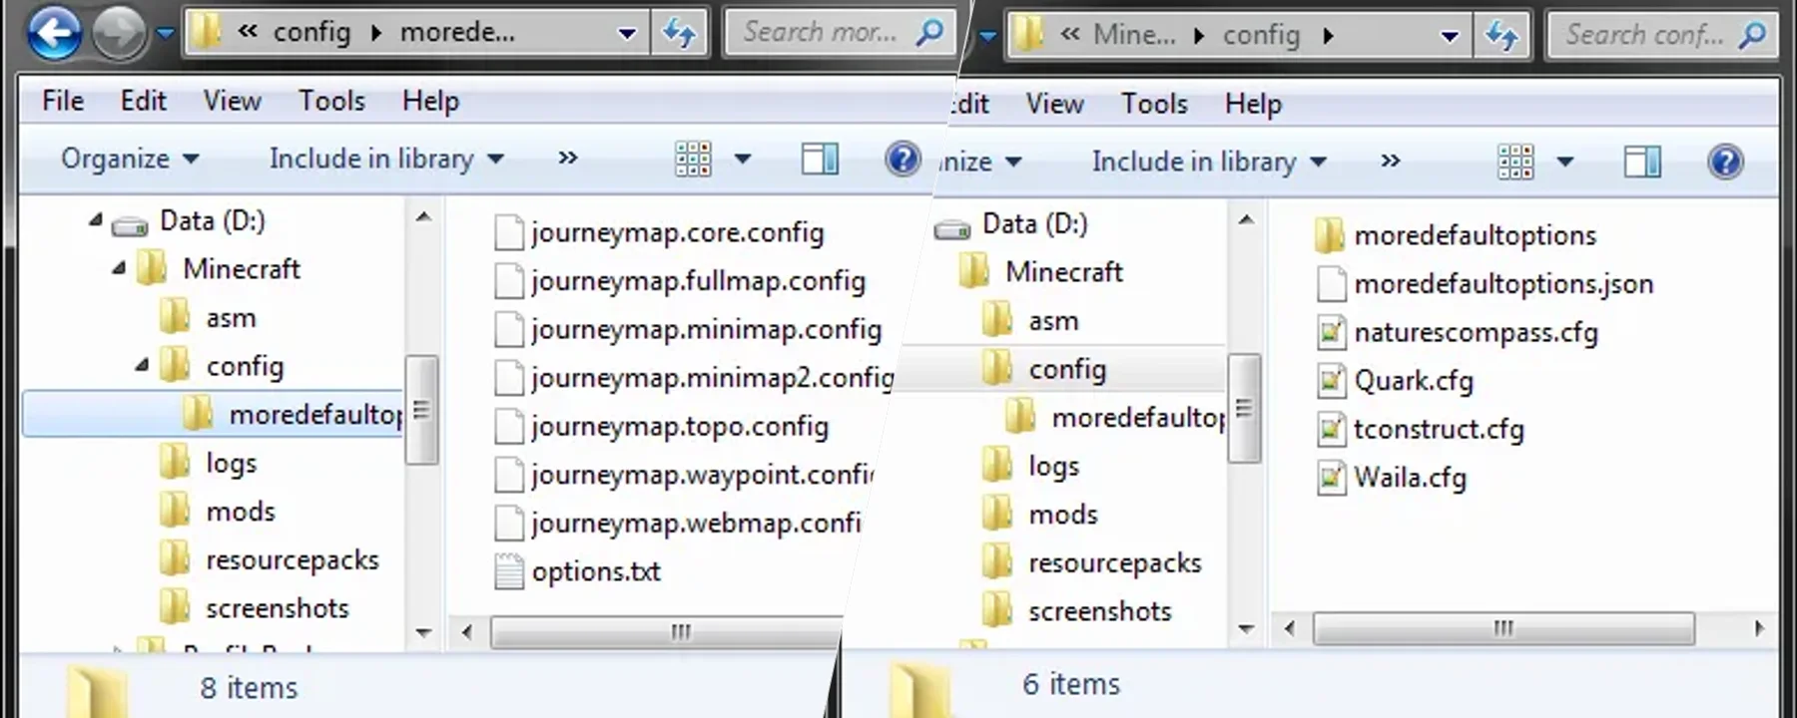Select moredefaultoptions.json file icon

pyautogui.click(x=1331, y=284)
